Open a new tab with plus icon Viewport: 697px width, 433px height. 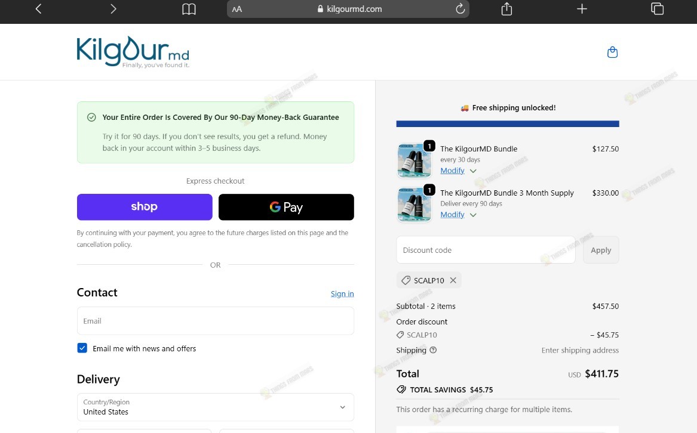coord(582,9)
